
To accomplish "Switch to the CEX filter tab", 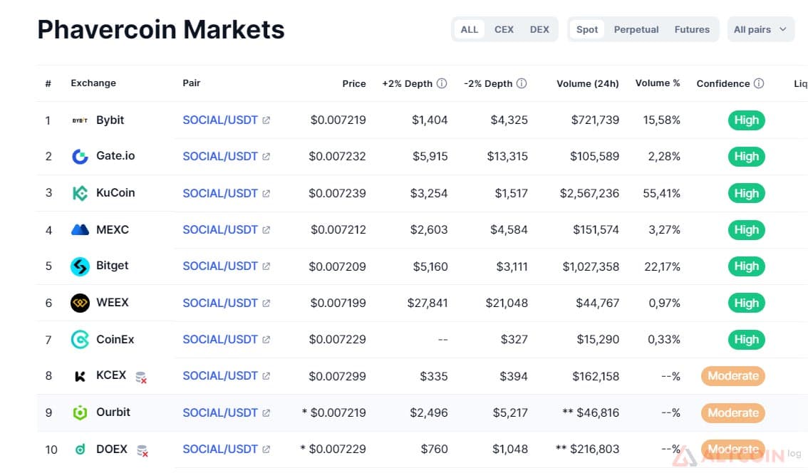I will [x=504, y=29].
